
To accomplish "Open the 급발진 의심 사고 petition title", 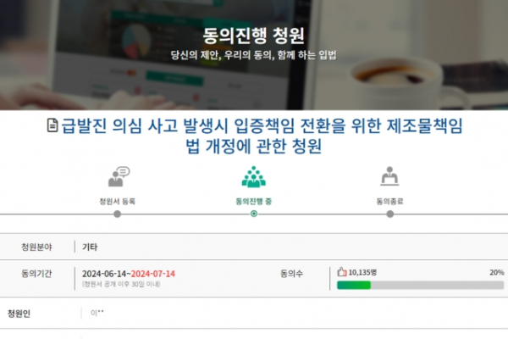I will click(262, 136).
